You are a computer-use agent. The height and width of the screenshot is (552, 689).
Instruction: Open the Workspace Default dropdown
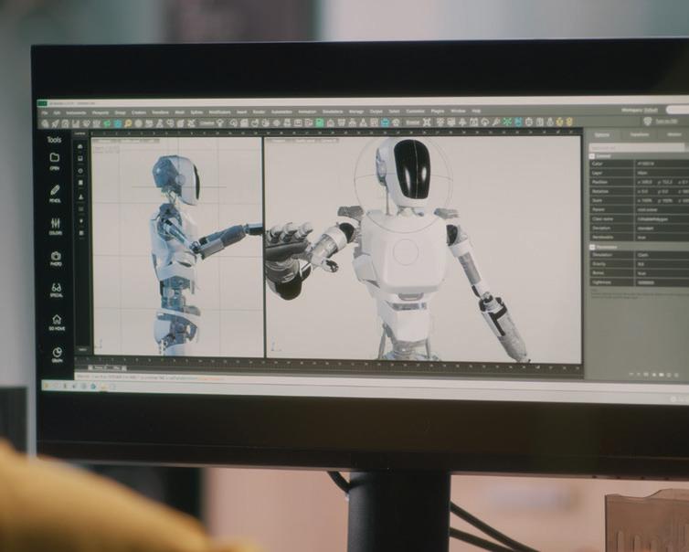click(640, 110)
